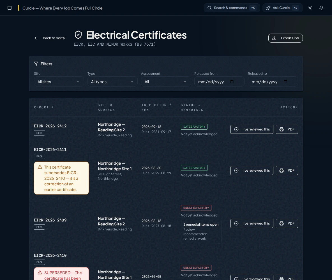Select report number EICR-2026-2409
This screenshot has height=280, width=332.
(x=50, y=220)
